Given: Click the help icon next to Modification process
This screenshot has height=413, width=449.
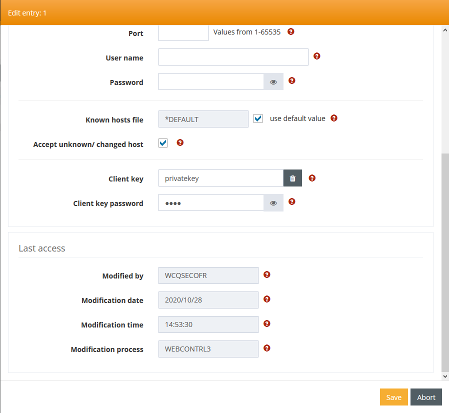Looking at the screenshot, I should point(266,348).
